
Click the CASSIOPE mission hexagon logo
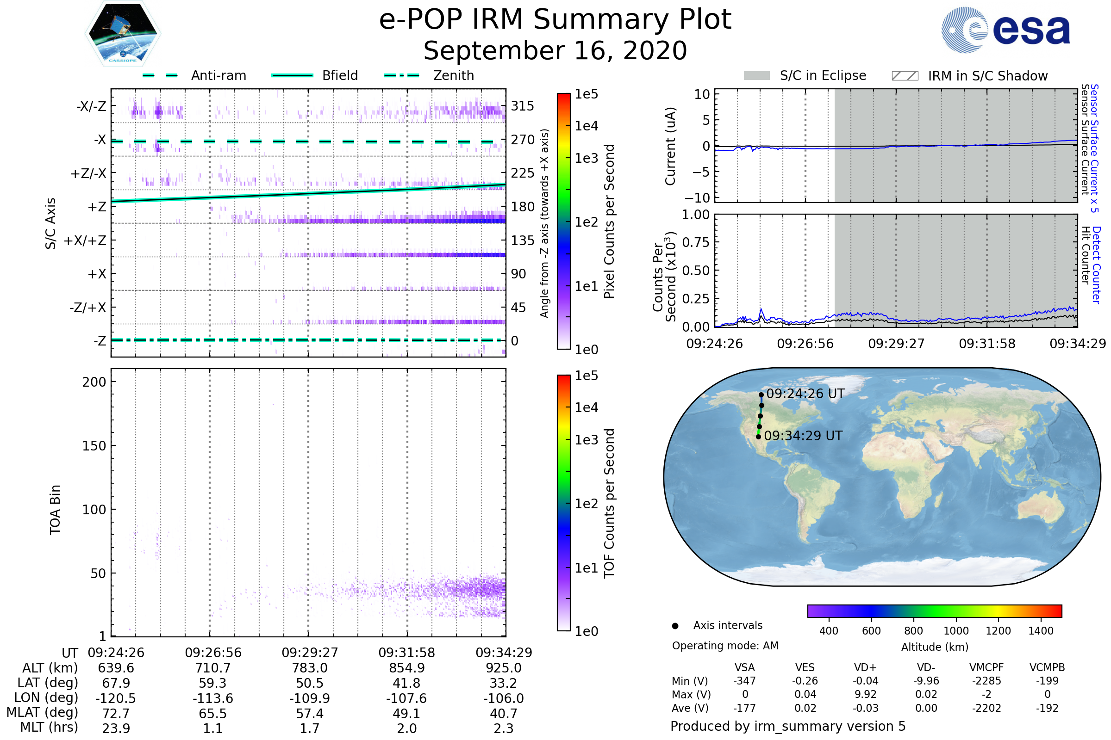click(123, 34)
